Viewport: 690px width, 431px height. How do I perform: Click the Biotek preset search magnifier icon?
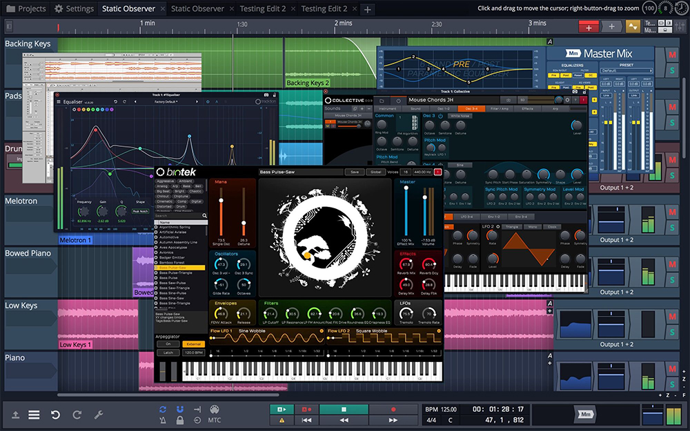[x=205, y=215]
